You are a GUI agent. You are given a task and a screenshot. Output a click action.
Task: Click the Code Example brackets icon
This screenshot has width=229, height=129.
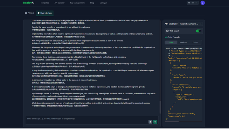point(166,37)
